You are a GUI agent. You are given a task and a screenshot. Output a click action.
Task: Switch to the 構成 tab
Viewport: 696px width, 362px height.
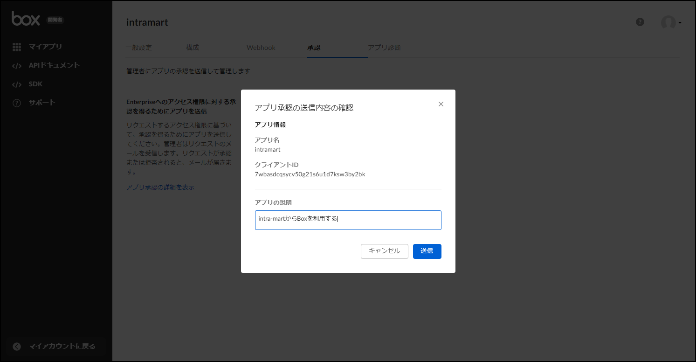(193, 48)
